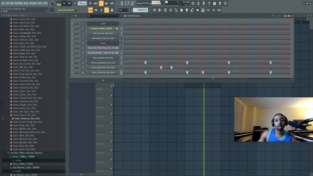The image size is (313, 176).
Task: Toggle countdown before recording icon
Action: tap(101, 3)
